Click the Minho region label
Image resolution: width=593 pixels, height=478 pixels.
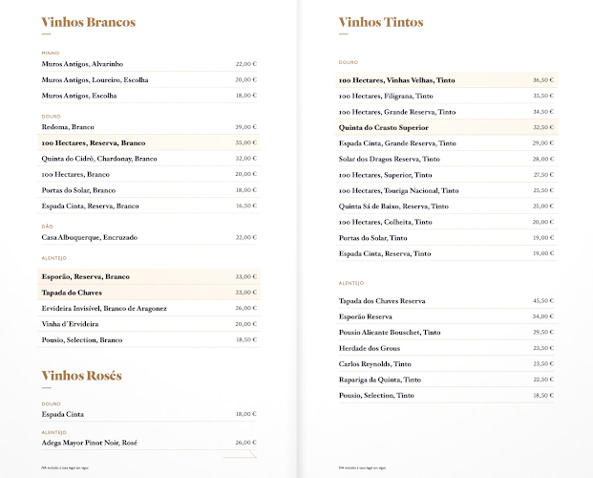[x=51, y=53]
